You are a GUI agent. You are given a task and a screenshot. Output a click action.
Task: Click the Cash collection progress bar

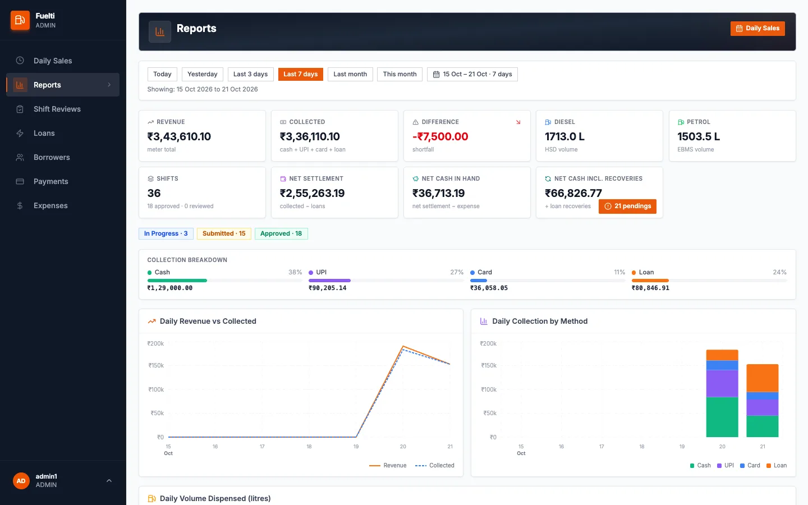(x=224, y=281)
